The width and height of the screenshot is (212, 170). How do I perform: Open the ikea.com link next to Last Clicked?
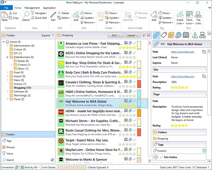(183, 52)
